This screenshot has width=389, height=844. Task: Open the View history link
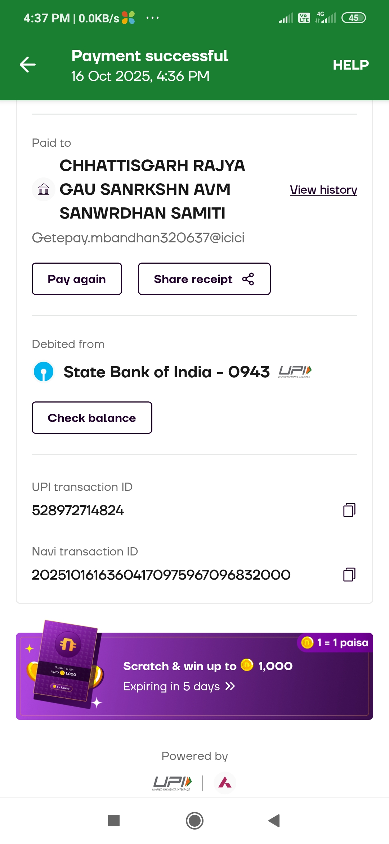click(x=323, y=190)
